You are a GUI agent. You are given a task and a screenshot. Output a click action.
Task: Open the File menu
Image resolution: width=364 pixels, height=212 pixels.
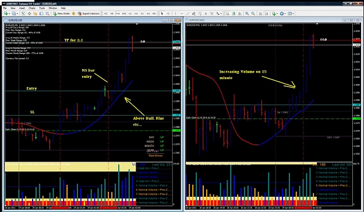click(5, 8)
